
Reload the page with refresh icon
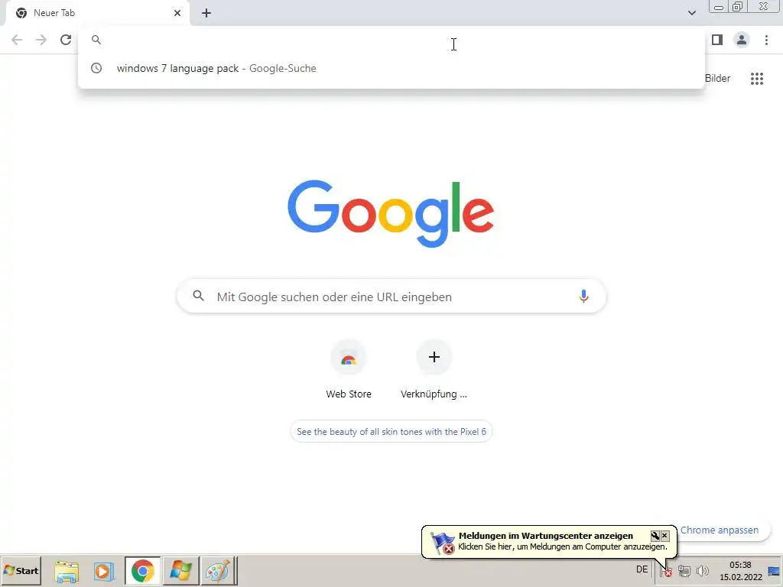click(66, 40)
